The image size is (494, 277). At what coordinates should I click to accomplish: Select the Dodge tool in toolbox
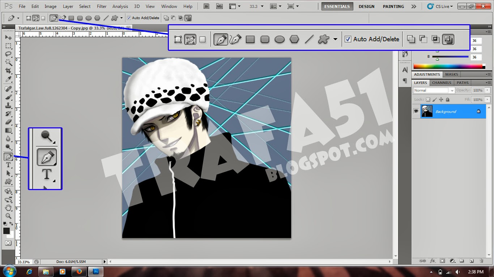(8, 147)
